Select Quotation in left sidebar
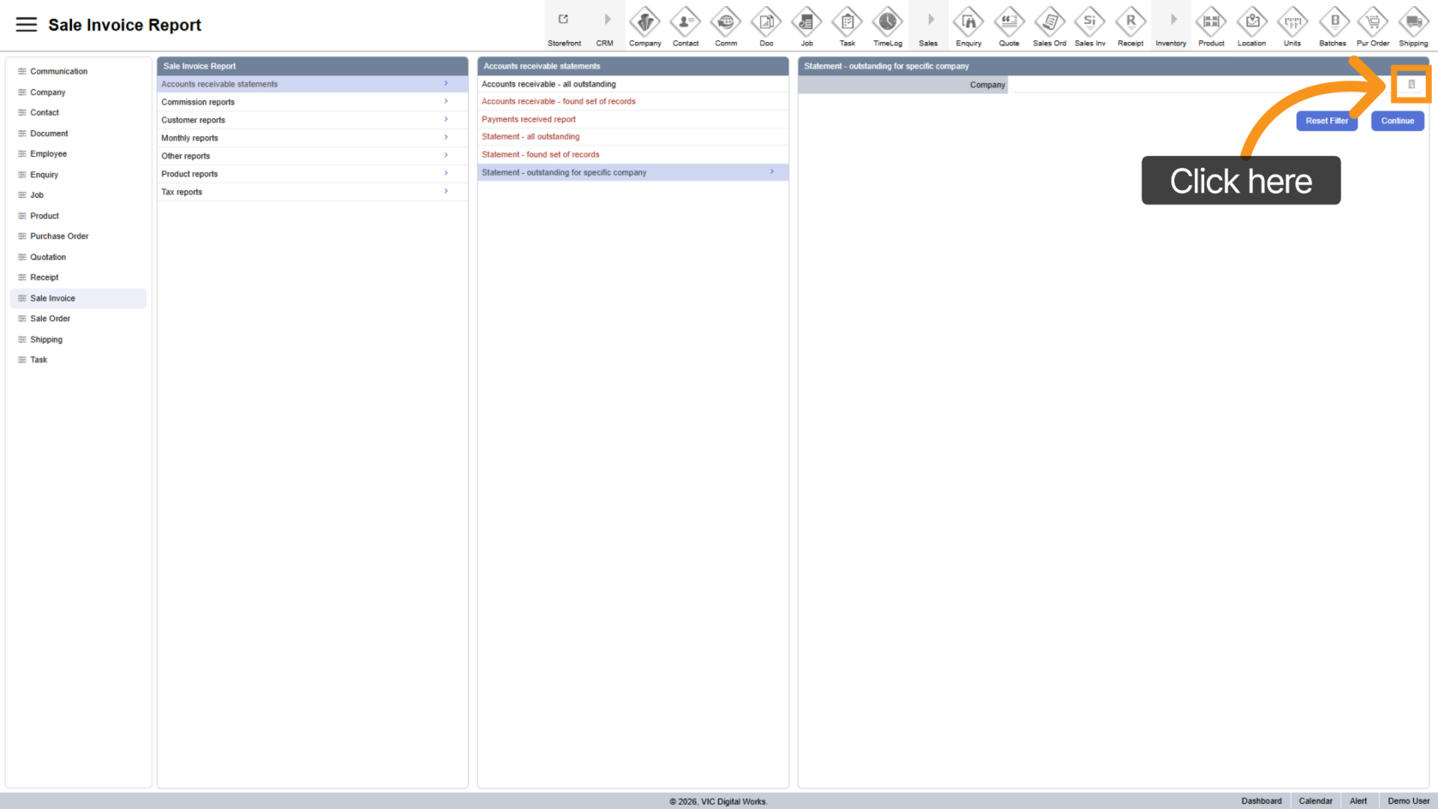This screenshot has width=1438, height=809. pos(48,257)
